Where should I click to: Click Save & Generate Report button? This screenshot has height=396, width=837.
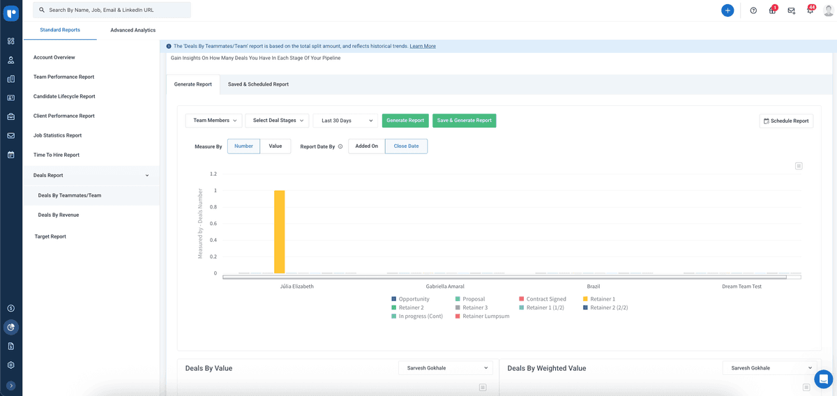464,121
